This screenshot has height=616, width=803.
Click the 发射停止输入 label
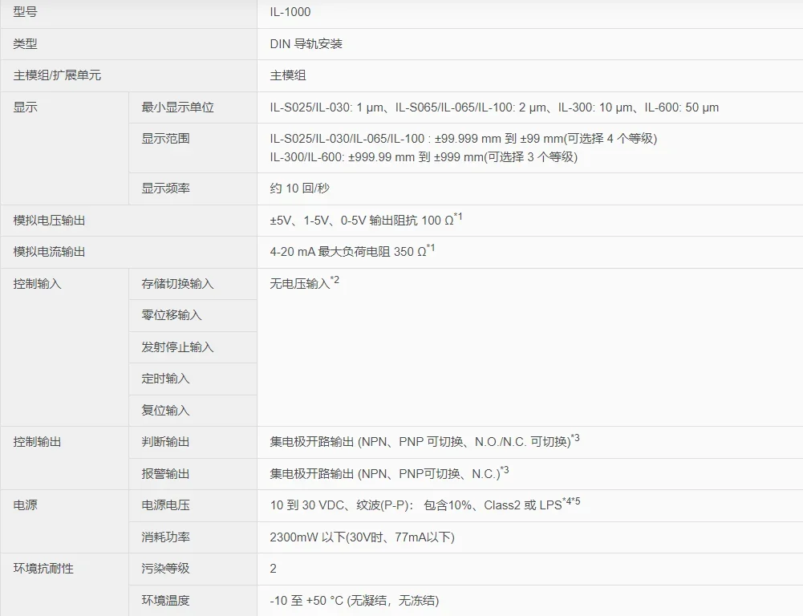point(177,347)
